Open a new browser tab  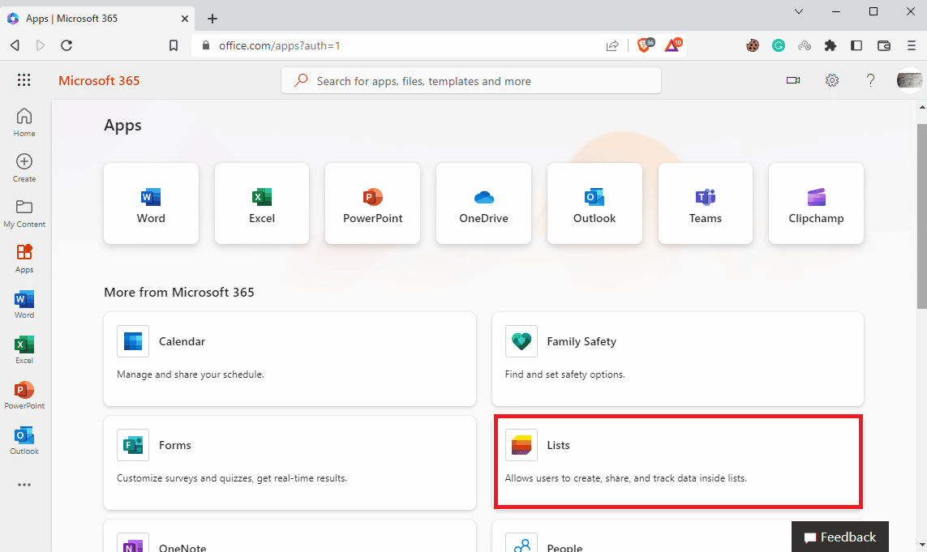pyautogui.click(x=212, y=19)
